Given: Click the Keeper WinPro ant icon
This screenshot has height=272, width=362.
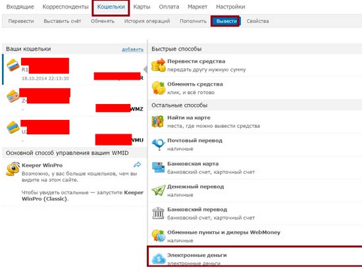Looking at the screenshot, I should (13, 169).
